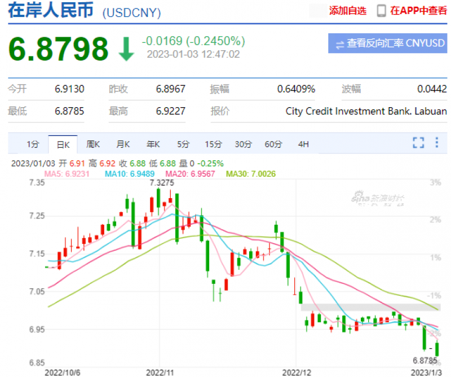Click the gray highlighted price band on chart
Image resolution: width=451 pixels, height=377 pixels.
click(x=370, y=307)
